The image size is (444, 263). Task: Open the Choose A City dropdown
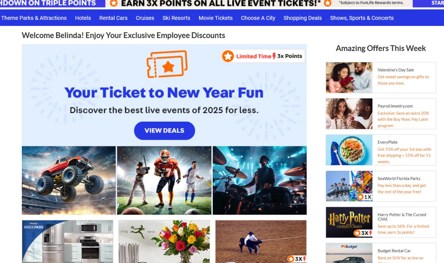pos(258,18)
